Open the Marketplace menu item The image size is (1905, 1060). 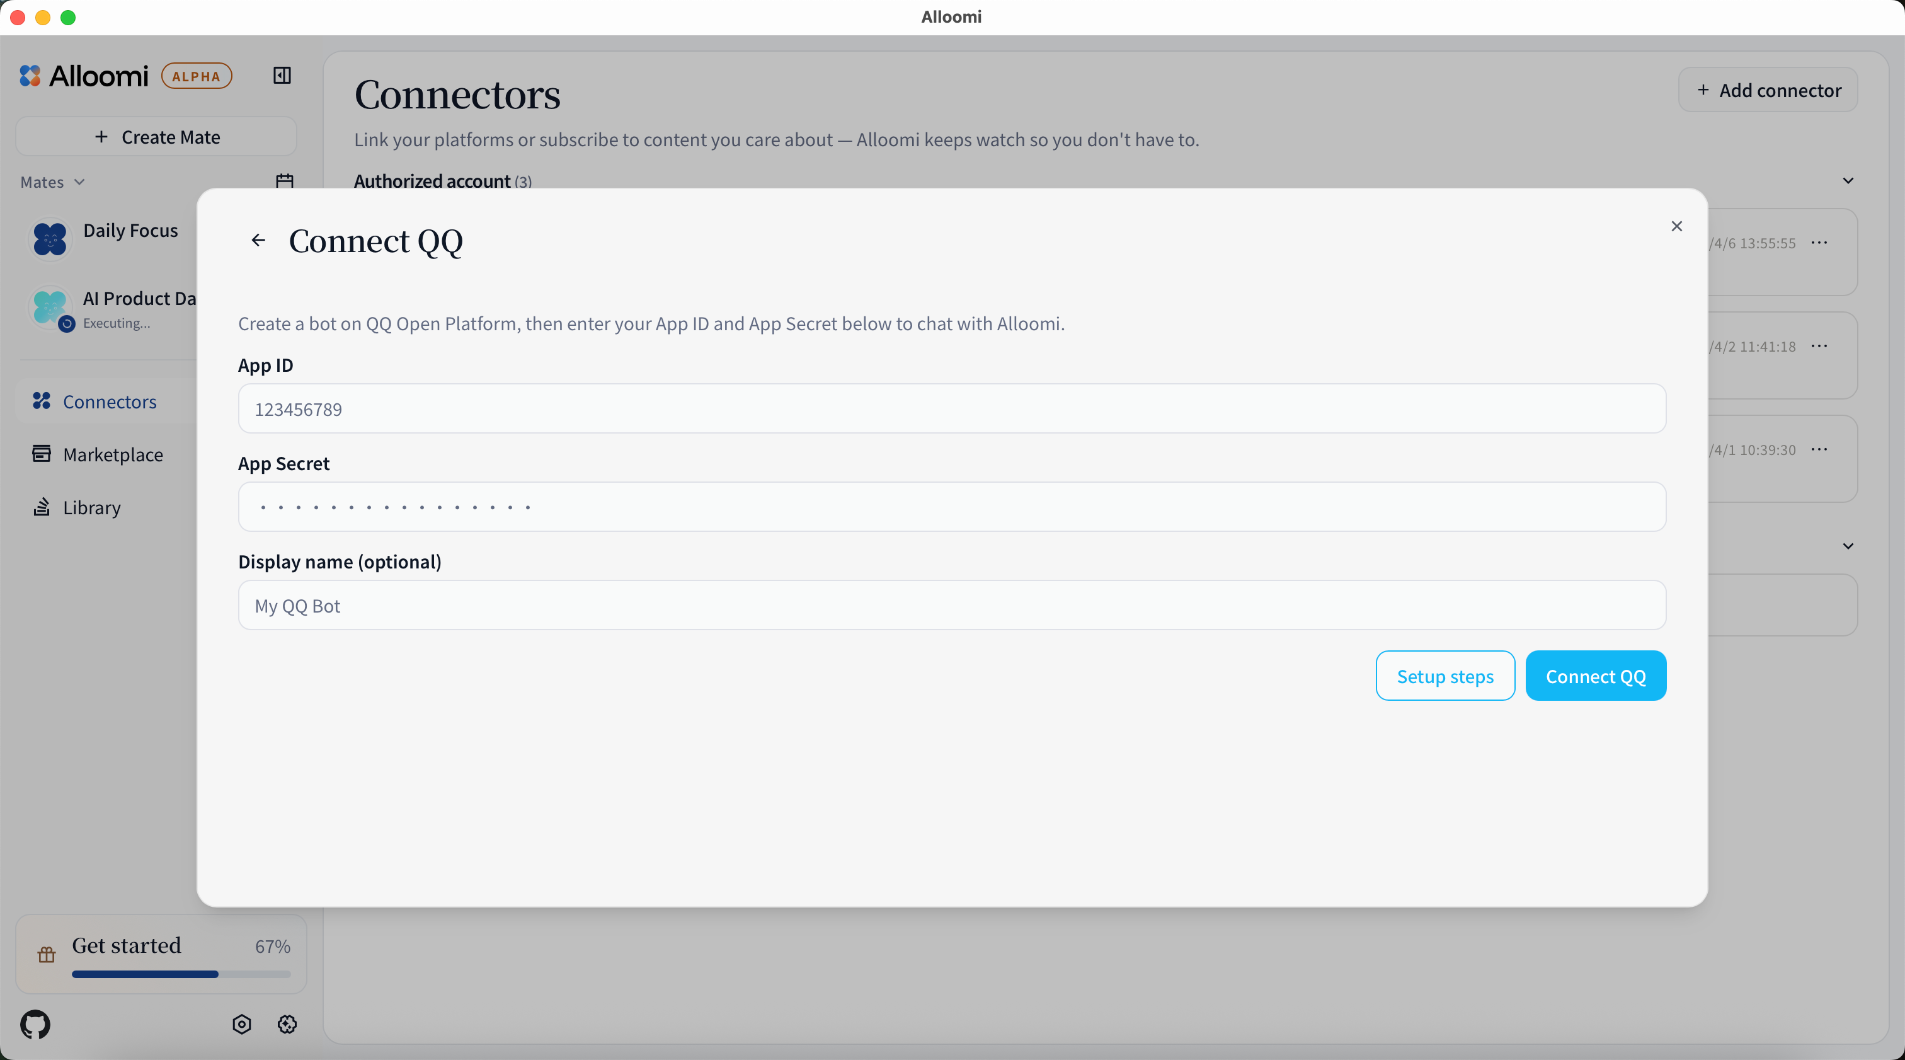pos(112,455)
